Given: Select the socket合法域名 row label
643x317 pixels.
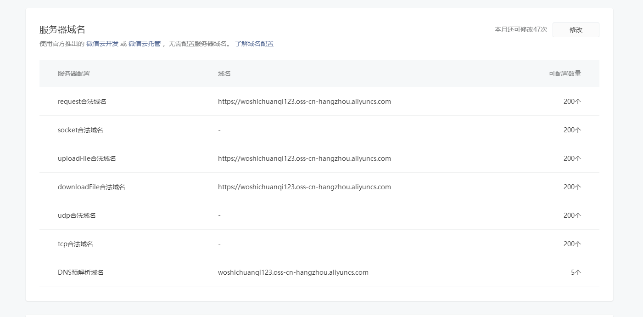Looking at the screenshot, I should coord(80,130).
